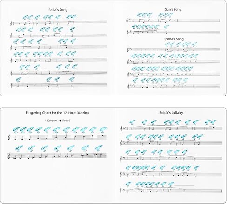Image resolution: width=227 pixels, height=204 pixels.
Task: Click the lone ocarina ending Sun's Song second line
Action: pyautogui.click(x=167, y=27)
